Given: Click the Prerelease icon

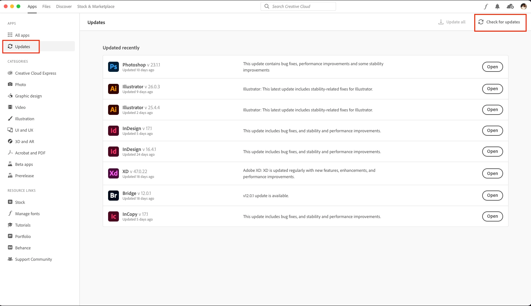Looking at the screenshot, I should pos(10,175).
